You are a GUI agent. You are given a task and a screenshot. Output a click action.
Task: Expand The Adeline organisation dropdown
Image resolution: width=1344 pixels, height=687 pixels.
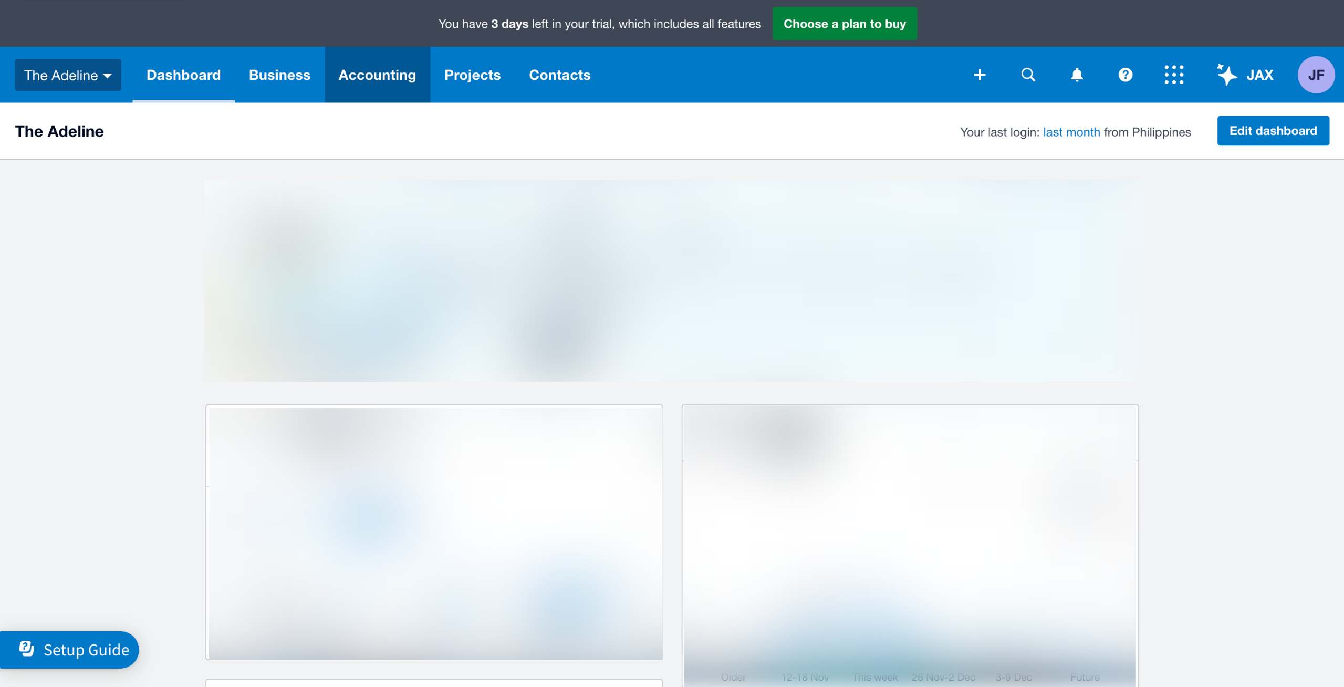pyautogui.click(x=68, y=75)
